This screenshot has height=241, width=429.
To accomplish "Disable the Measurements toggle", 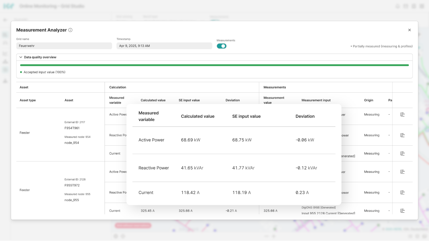I will pos(221,46).
